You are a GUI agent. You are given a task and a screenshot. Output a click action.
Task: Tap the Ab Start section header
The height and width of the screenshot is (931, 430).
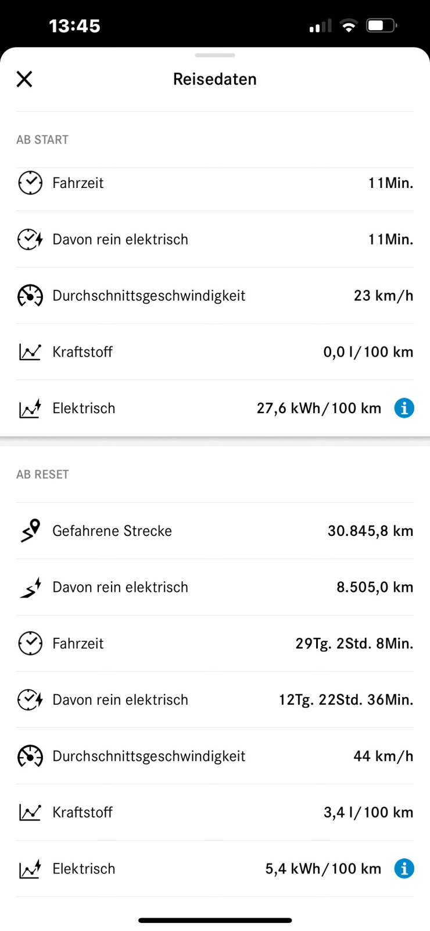42,139
